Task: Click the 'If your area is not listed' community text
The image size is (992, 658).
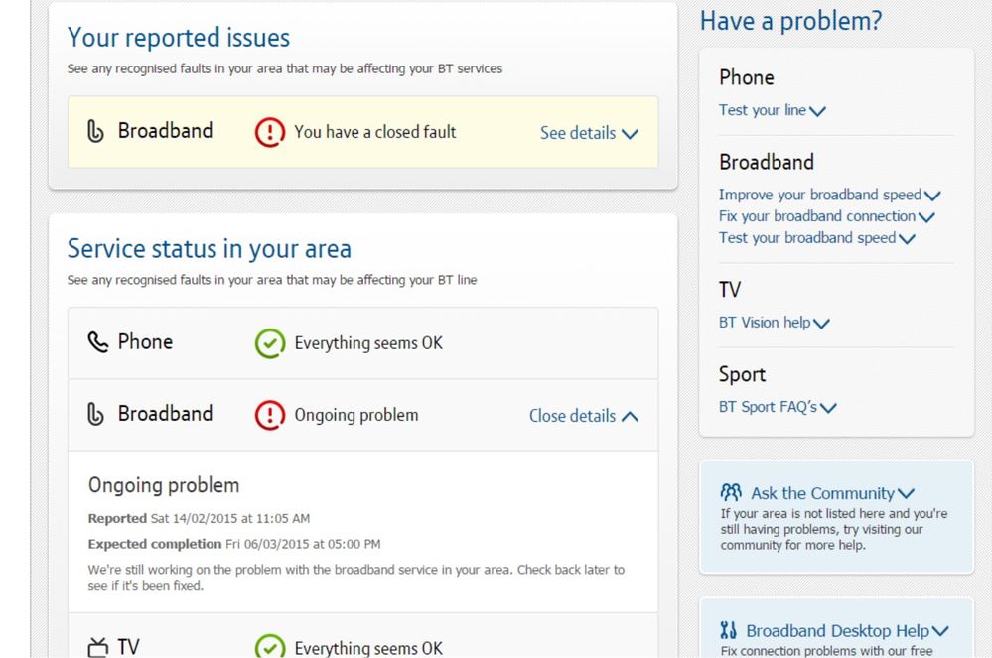Action: pos(834,529)
